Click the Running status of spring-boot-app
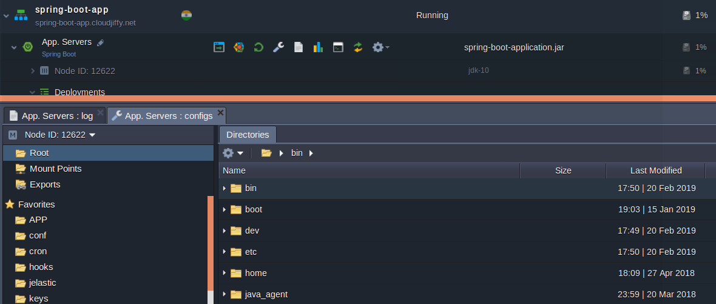 tap(432, 15)
